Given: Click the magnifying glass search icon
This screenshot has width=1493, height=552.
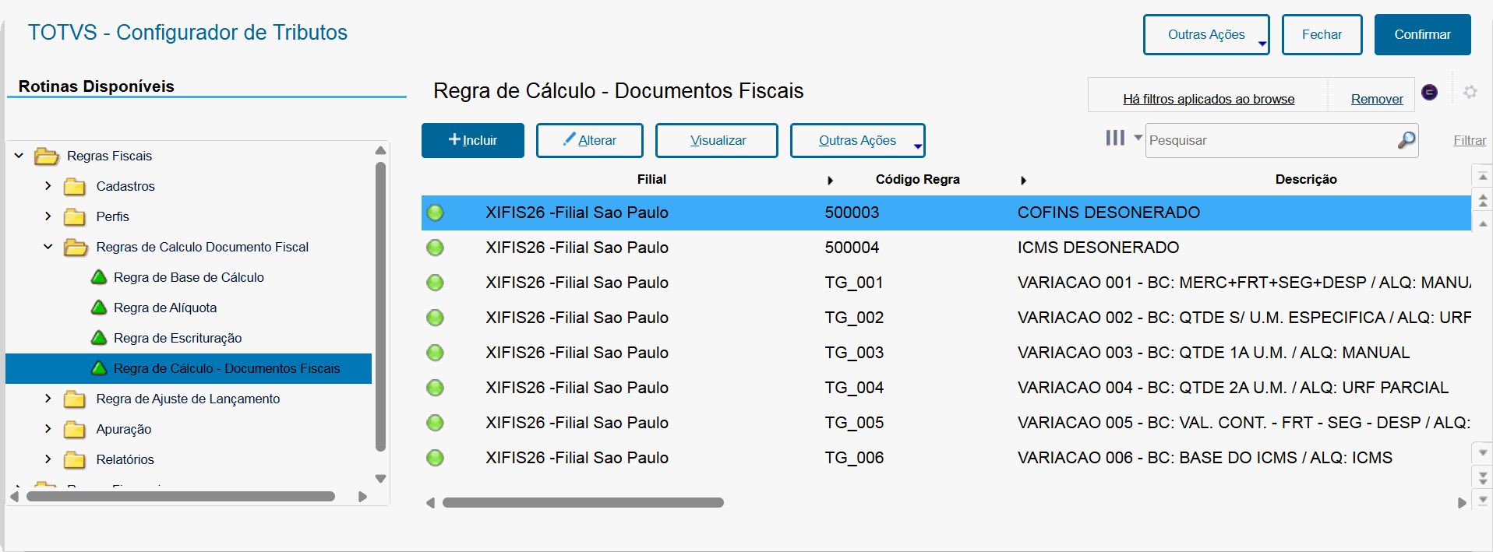Looking at the screenshot, I should point(1406,140).
